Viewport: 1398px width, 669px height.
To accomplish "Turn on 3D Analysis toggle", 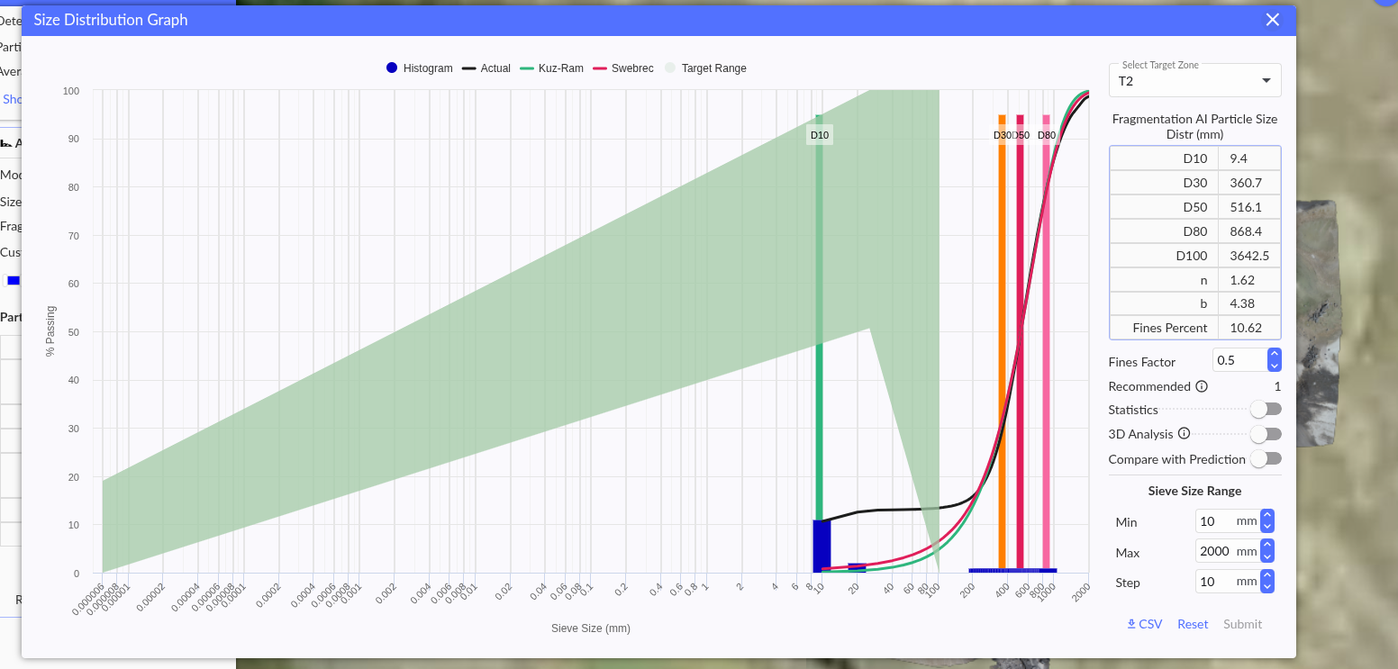I will (1265, 434).
